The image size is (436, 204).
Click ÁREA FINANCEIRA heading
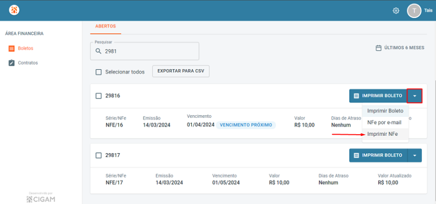(25, 34)
